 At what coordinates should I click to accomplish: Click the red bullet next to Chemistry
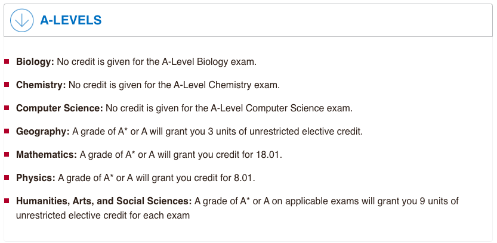pyautogui.click(x=7, y=85)
